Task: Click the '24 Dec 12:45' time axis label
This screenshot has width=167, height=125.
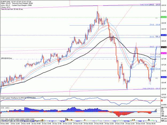Action: coord(15,124)
